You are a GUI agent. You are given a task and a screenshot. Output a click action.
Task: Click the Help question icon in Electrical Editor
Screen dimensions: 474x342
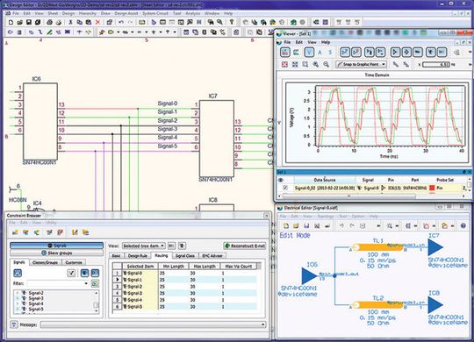point(463,225)
